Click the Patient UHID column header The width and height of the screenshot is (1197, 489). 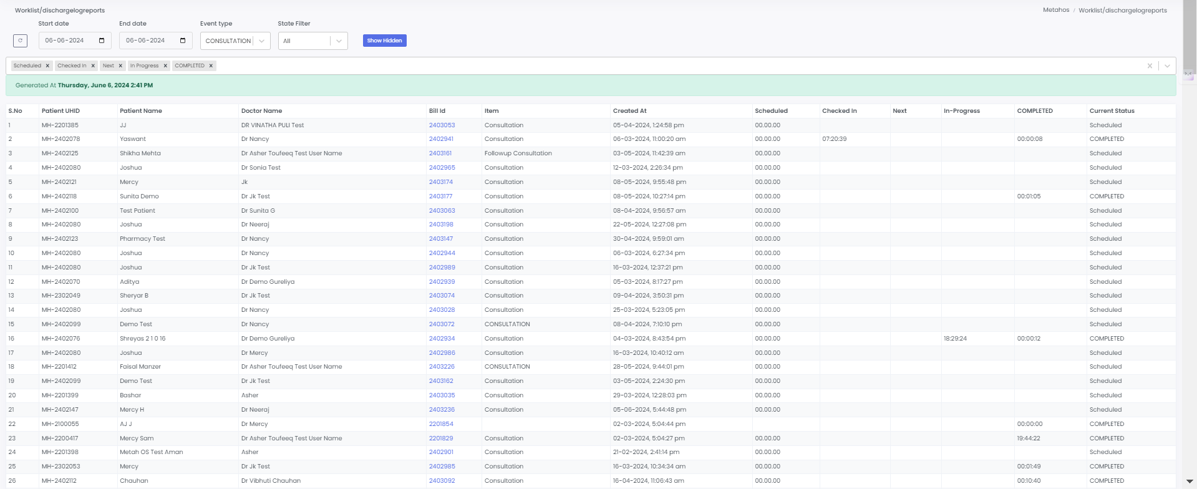point(61,110)
